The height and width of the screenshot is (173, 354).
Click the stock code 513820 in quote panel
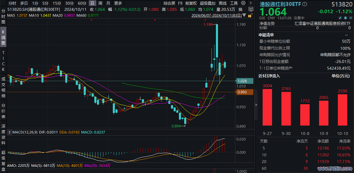coord(342,4)
